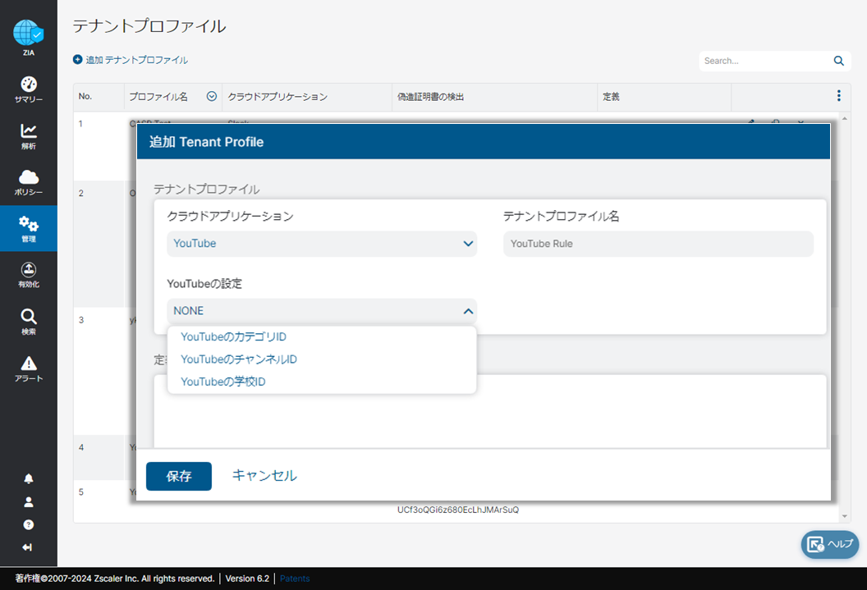Click the table scrollbar down arrow
Viewport: 867px width, 590px height.
[844, 516]
